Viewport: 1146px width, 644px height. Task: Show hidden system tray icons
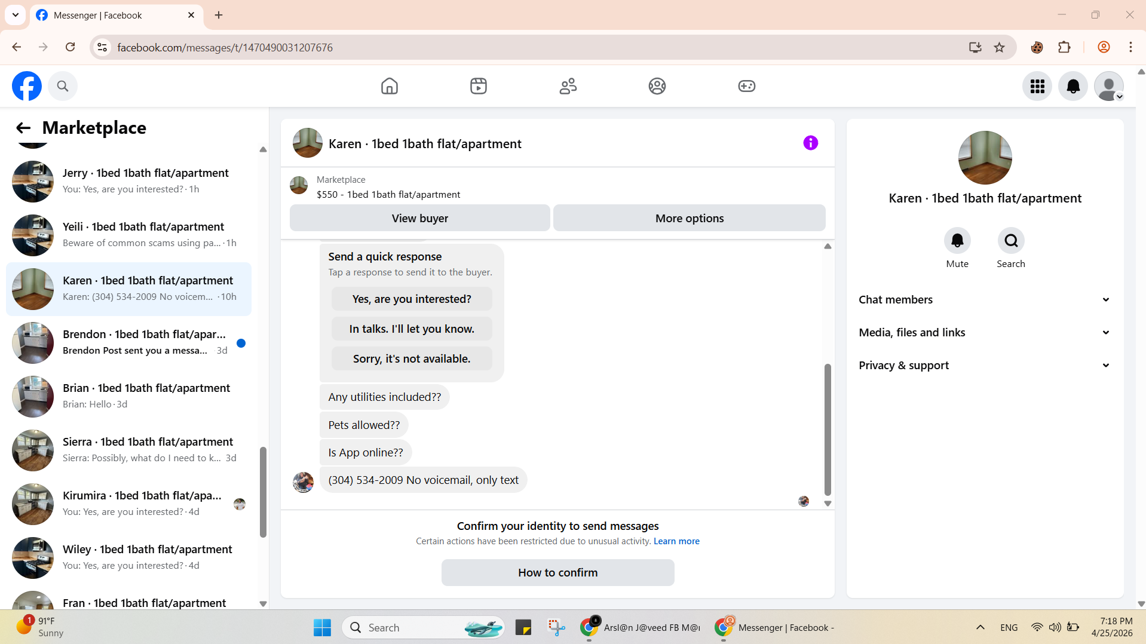click(980, 627)
